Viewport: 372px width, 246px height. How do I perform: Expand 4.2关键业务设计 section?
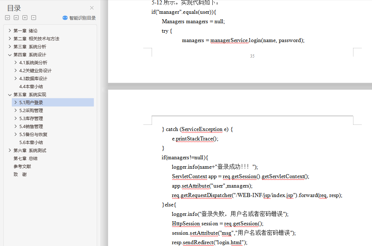[15, 70]
